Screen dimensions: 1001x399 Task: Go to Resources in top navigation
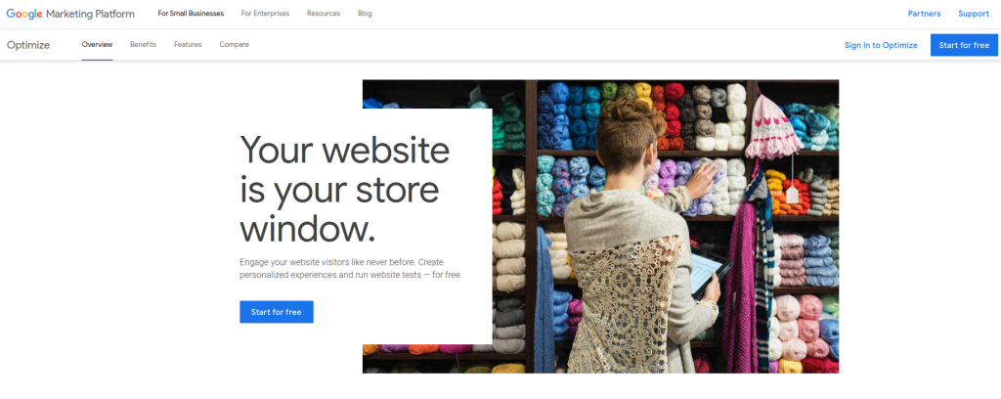tap(323, 14)
